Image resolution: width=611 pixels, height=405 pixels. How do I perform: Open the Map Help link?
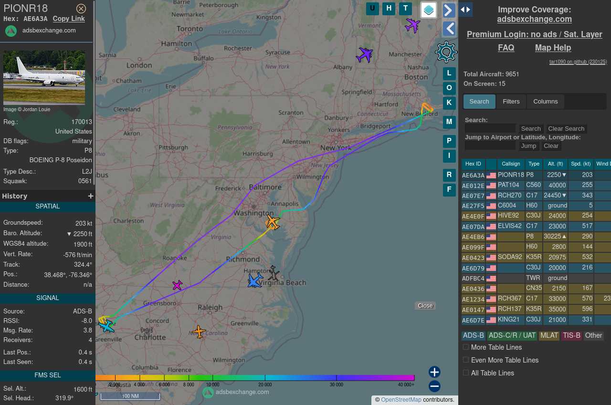pos(553,48)
